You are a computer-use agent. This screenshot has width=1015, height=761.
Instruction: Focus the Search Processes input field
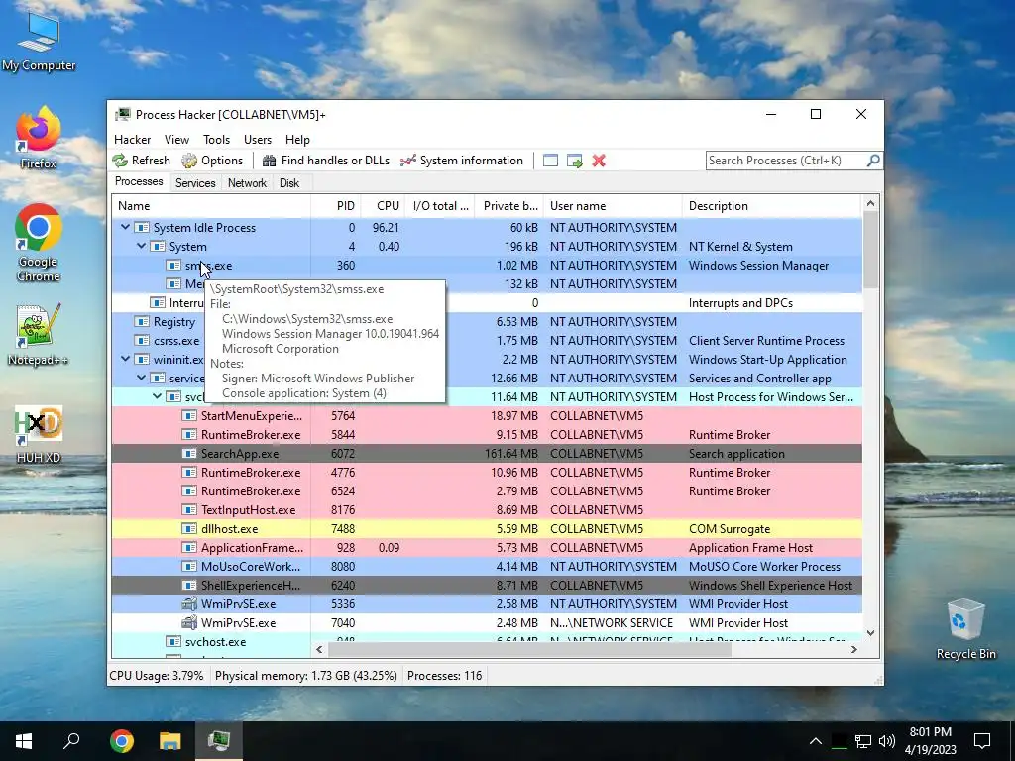tap(786, 161)
